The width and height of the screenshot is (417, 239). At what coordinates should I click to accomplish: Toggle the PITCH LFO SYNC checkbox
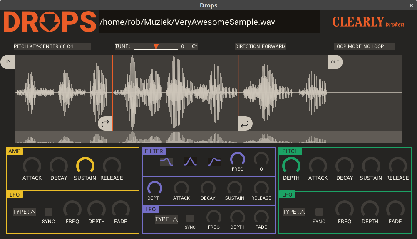(x=319, y=212)
